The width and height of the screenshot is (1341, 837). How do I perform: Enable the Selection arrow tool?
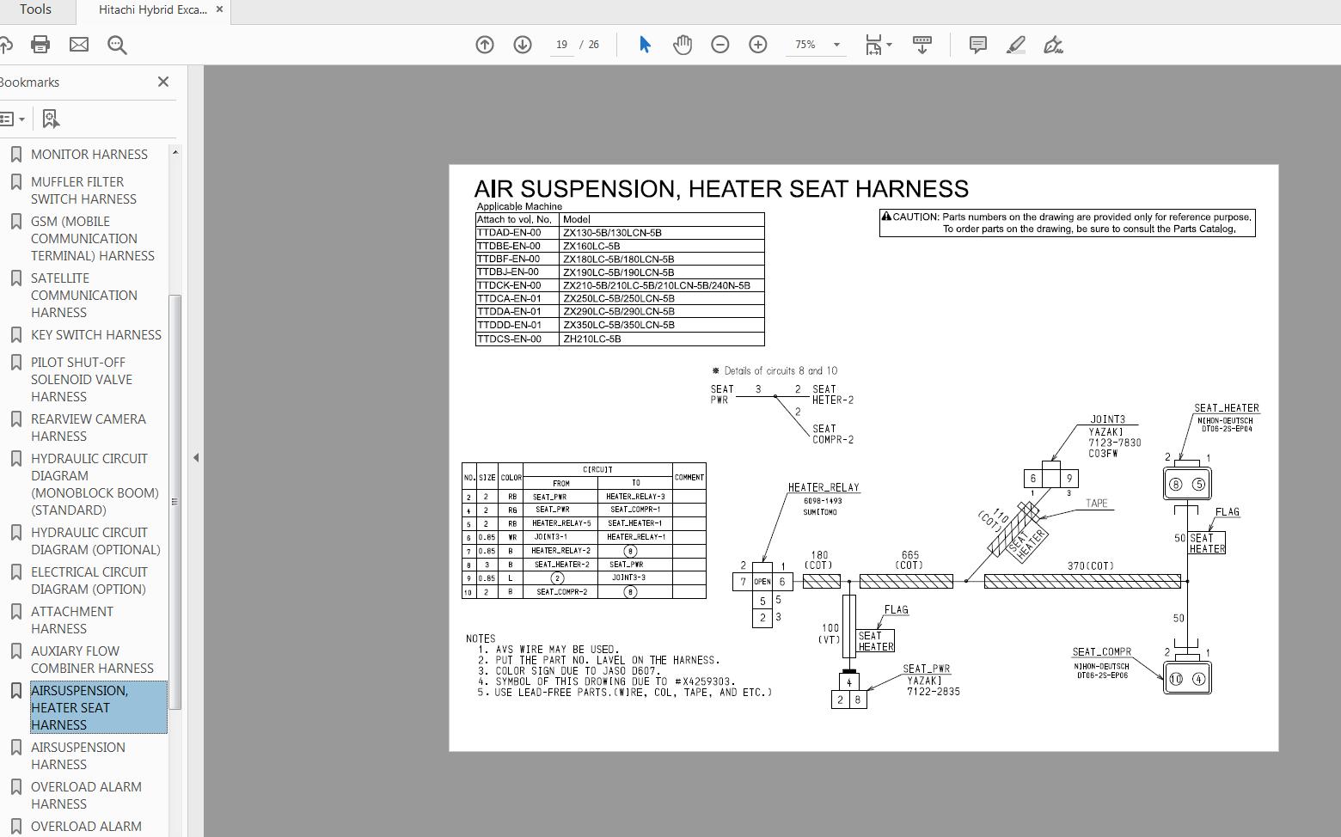(x=643, y=44)
